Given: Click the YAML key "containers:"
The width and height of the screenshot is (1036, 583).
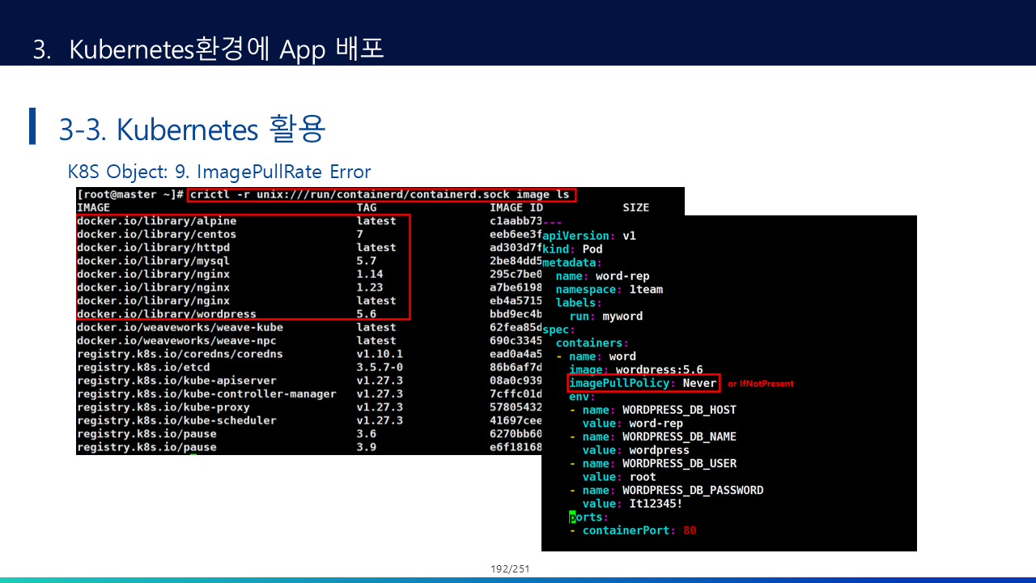Looking at the screenshot, I should [592, 343].
